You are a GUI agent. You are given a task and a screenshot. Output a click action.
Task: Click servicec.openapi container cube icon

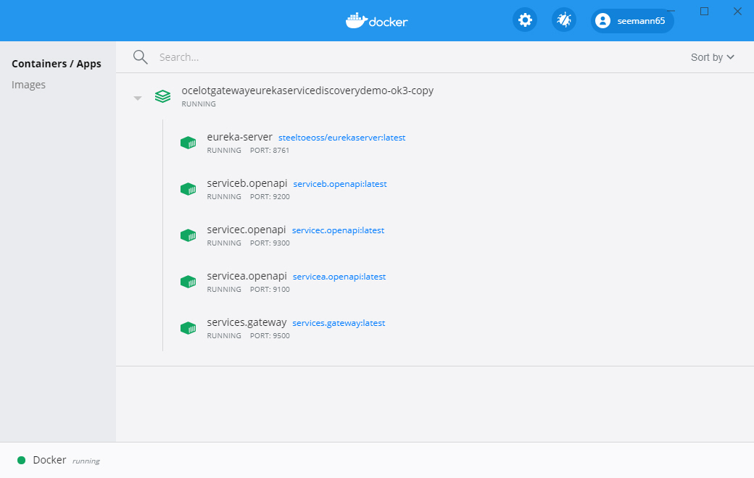[x=188, y=235]
